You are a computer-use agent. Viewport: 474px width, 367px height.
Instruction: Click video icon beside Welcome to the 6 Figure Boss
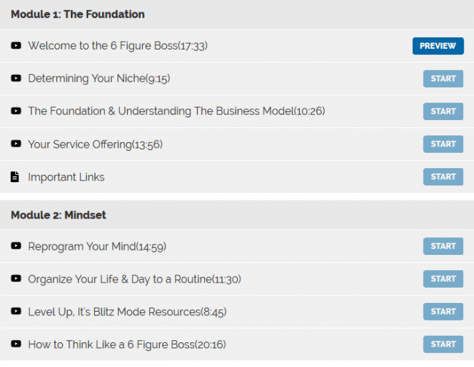coord(16,46)
